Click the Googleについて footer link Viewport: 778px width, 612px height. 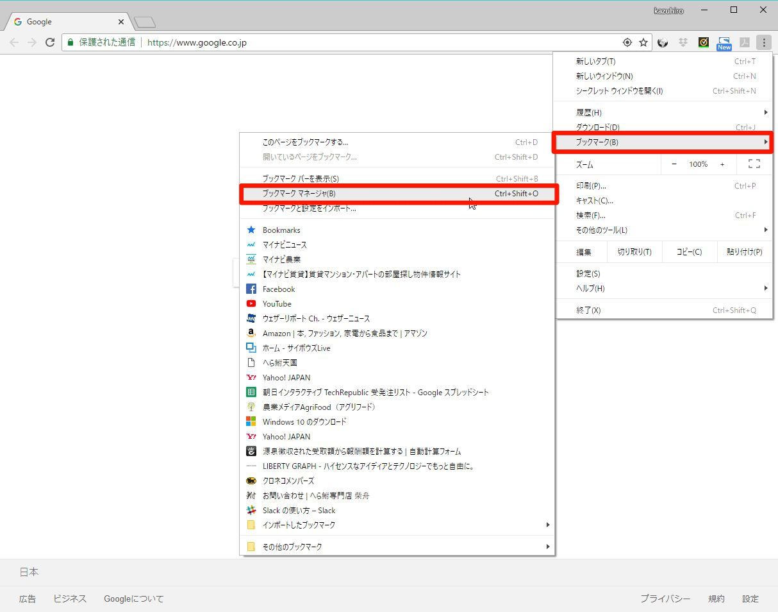coord(134,599)
